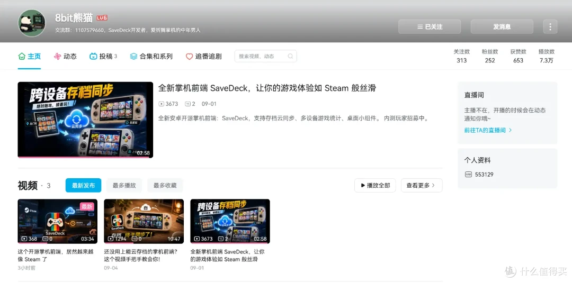This screenshot has width=572, height=283.
Task: Open the 8bit熊猫 profile avatar
Action: pyautogui.click(x=32, y=23)
